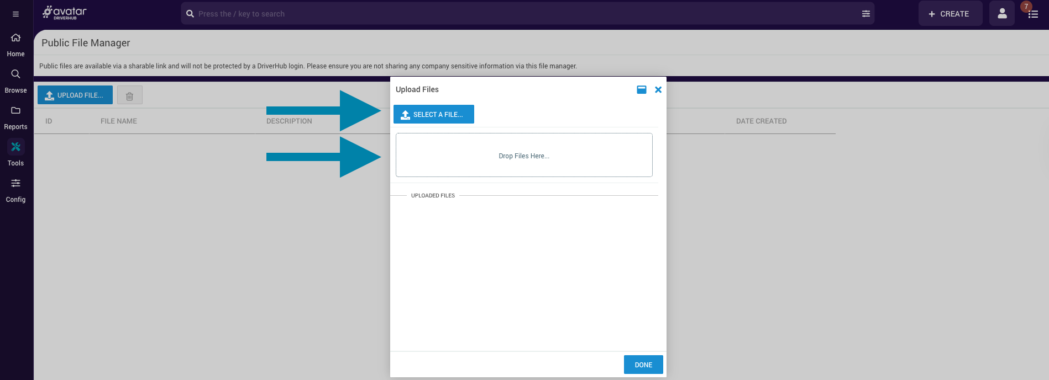
Task: Click the trash delete icon
Action: (x=129, y=95)
